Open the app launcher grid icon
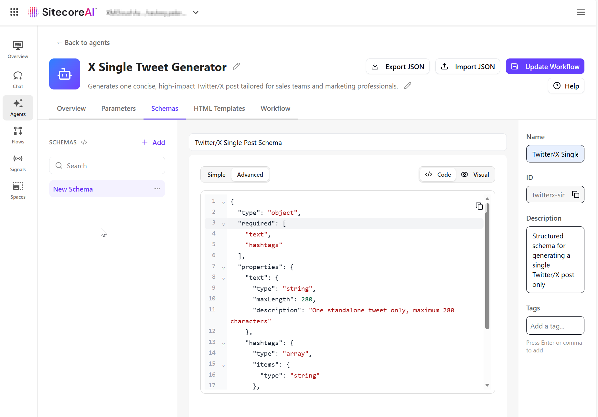 pyautogui.click(x=14, y=12)
